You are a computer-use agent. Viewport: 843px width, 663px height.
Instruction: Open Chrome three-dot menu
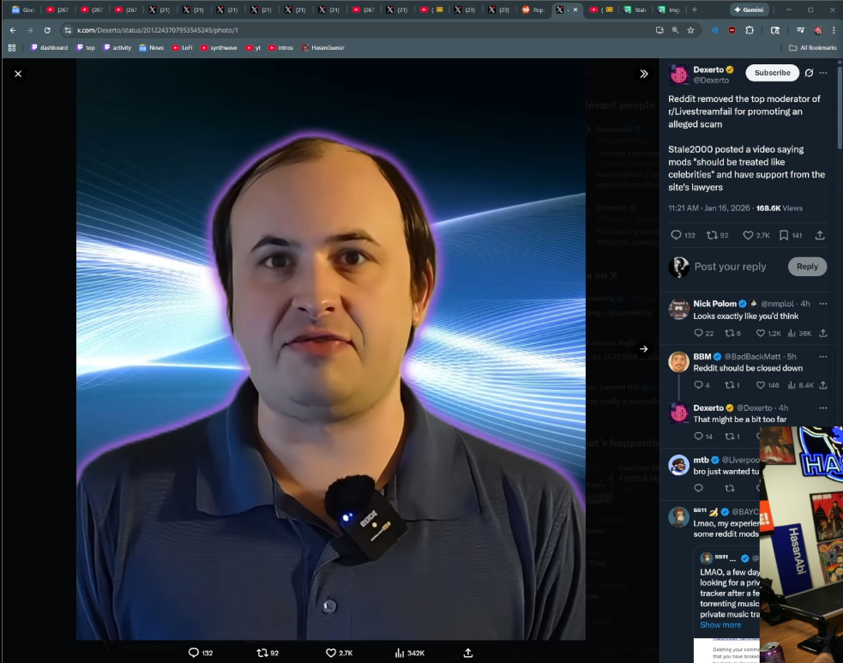pyautogui.click(x=834, y=30)
